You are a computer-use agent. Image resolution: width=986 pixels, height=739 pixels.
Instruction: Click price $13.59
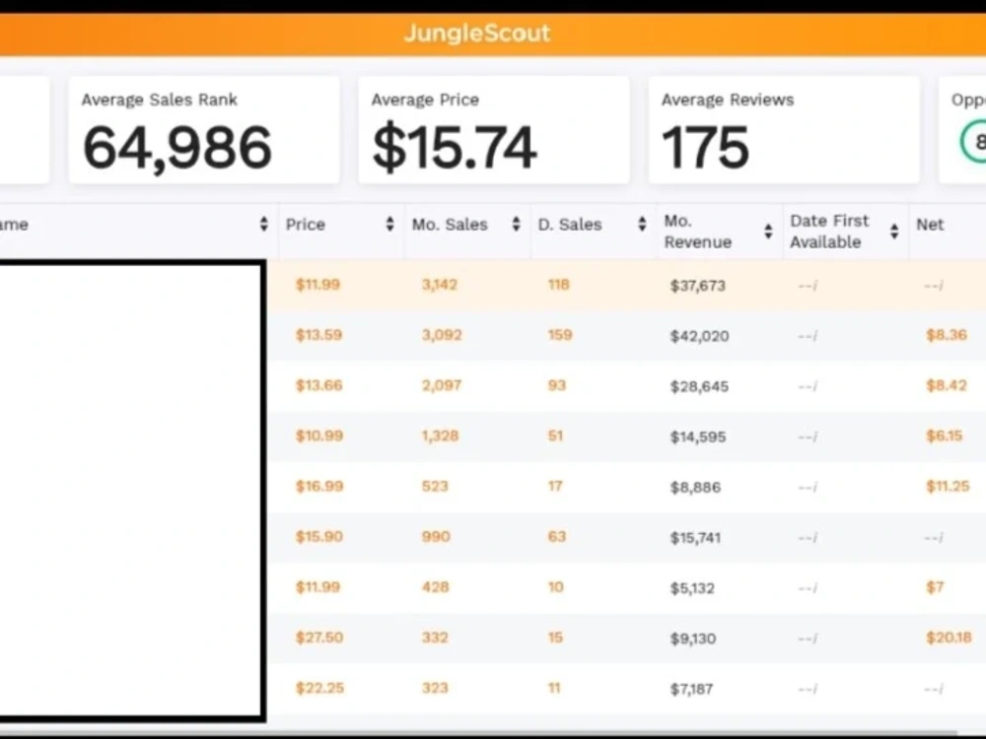(318, 335)
